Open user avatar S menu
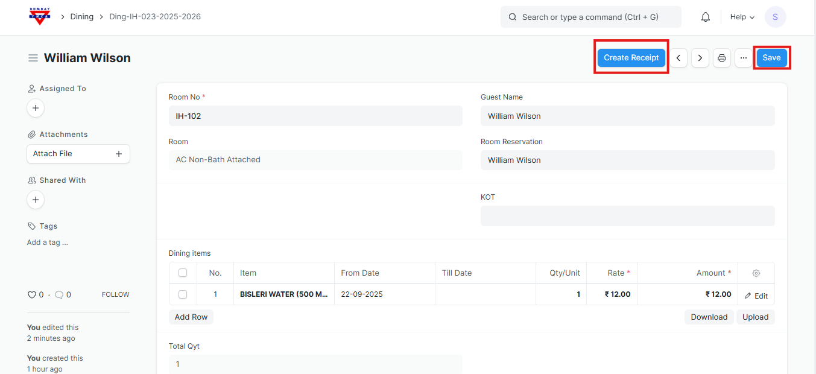Image resolution: width=816 pixels, height=374 pixels. 775,17
